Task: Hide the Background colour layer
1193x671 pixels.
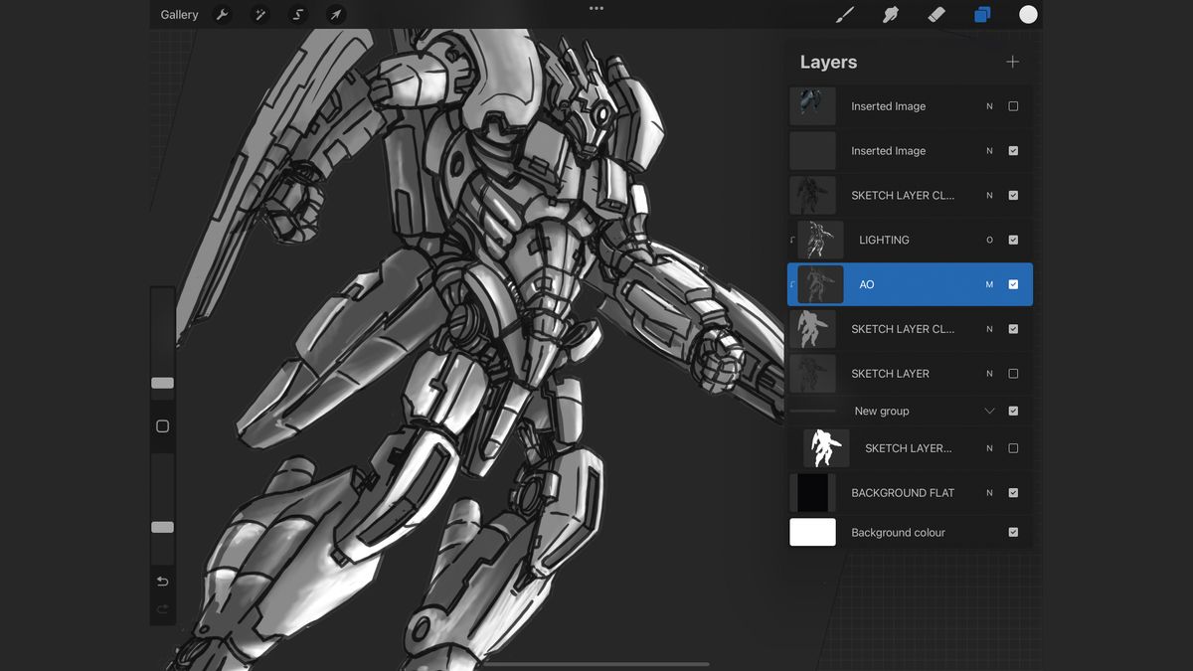Action: (x=1013, y=532)
